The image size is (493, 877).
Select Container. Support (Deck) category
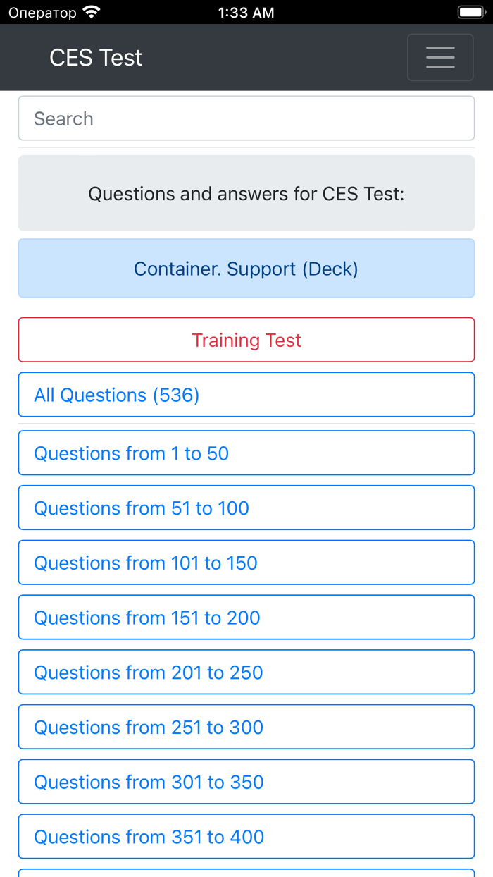coord(246,269)
